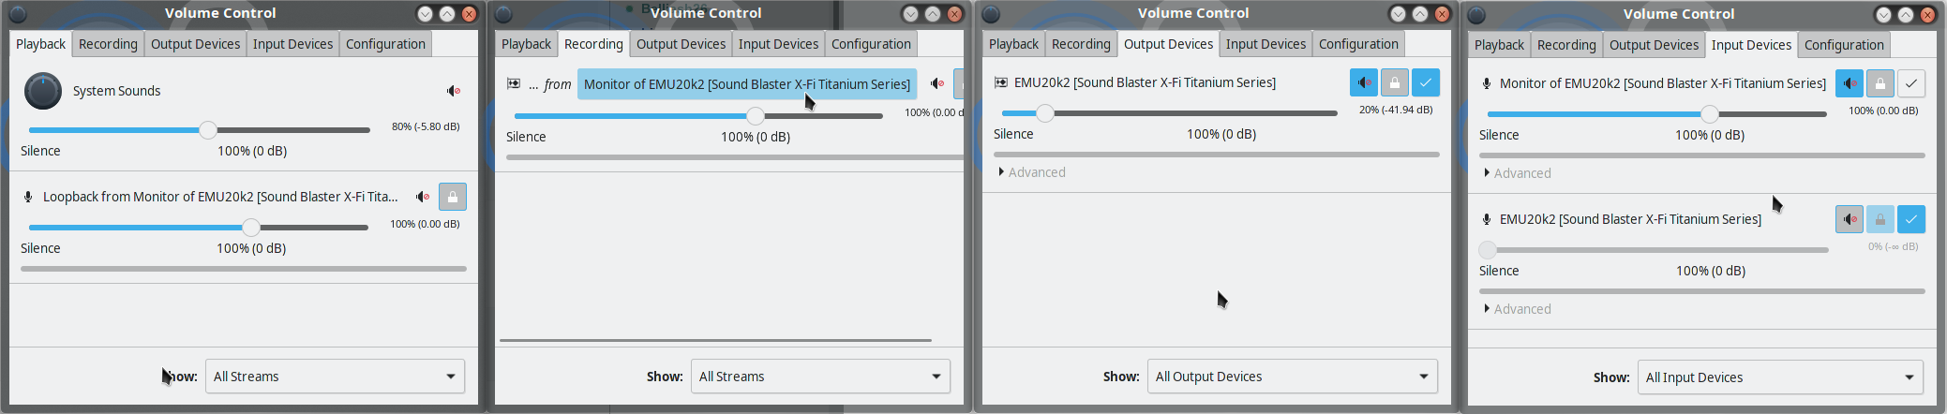1947x414 pixels.
Task: Open Show All Output Devices dropdown
Action: pos(1293,377)
